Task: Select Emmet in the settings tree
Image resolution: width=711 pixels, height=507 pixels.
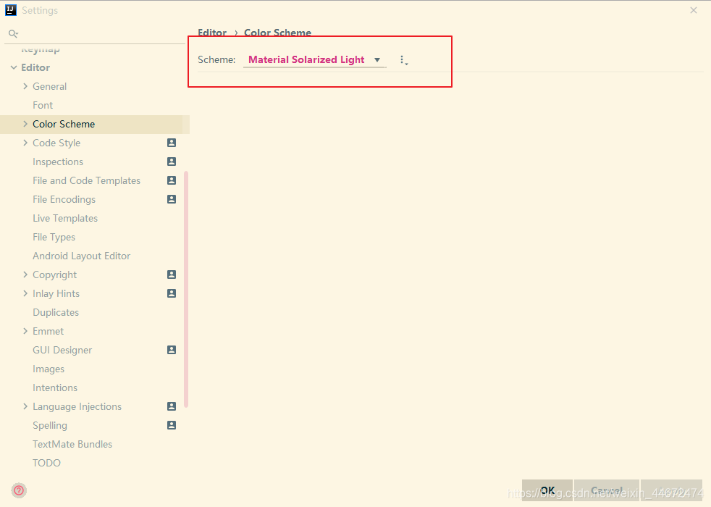Action: [x=48, y=332]
